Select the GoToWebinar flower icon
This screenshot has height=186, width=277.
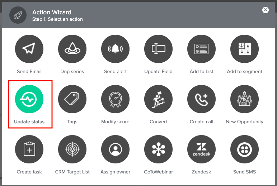pyautogui.click(x=159, y=149)
